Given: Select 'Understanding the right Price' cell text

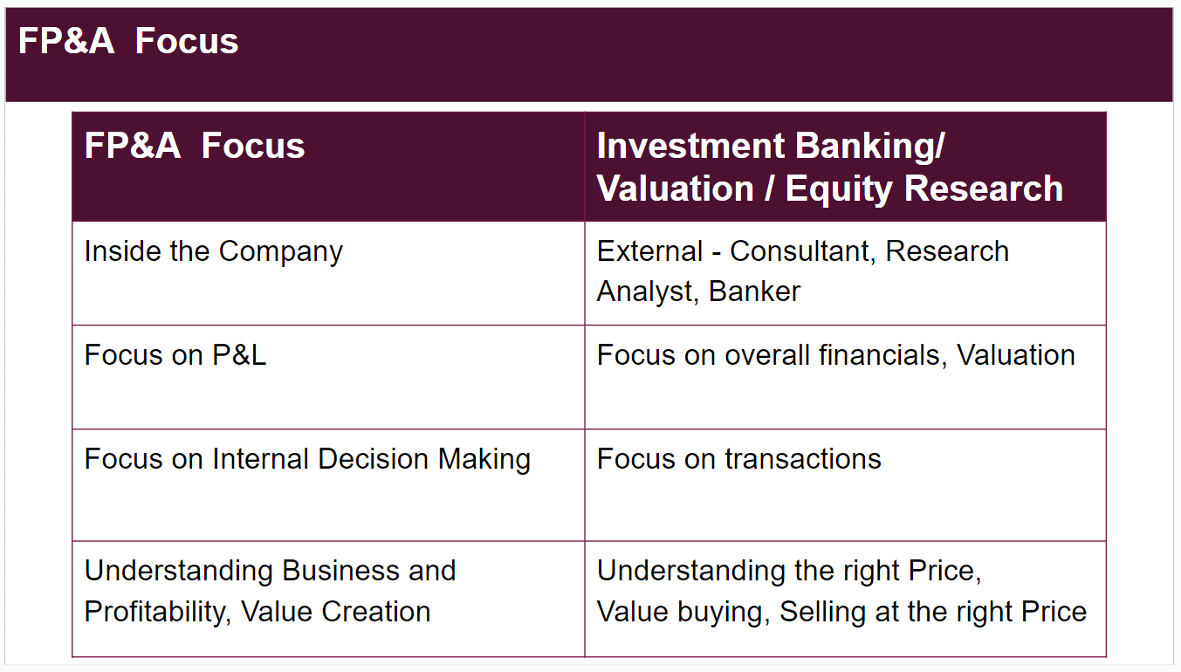Looking at the screenshot, I should [x=789, y=571].
